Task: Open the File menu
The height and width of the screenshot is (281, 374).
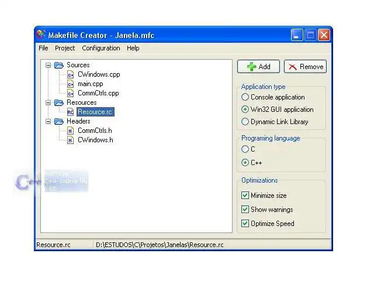Action: click(x=43, y=48)
